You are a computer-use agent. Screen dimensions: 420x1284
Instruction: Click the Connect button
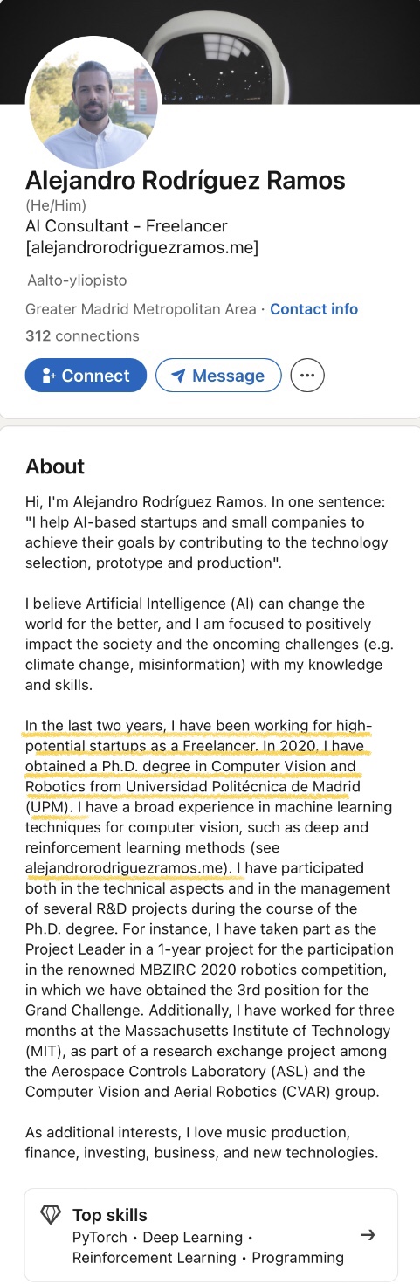86,376
